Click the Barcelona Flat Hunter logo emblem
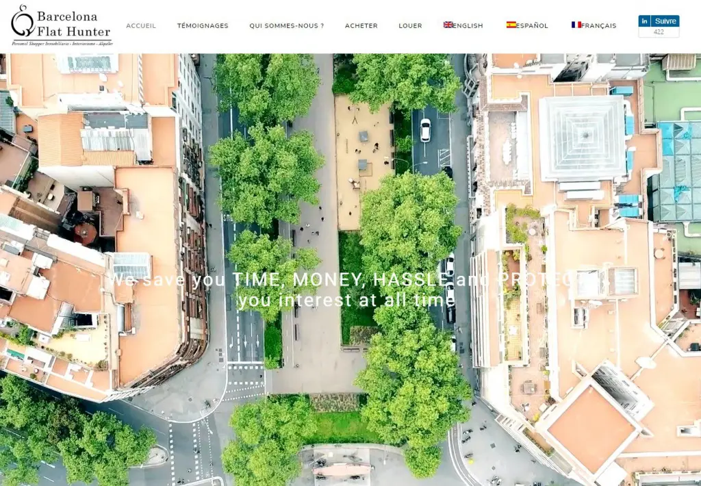Image resolution: width=701 pixels, height=486 pixels. (22, 22)
